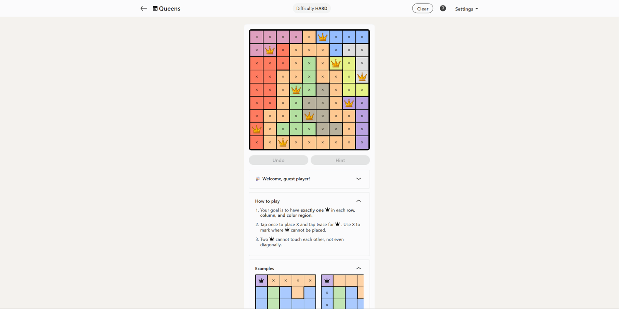Click the crown in the bottom row
Screen dimensions: 619x309
pyautogui.click(x=283, y=142)
